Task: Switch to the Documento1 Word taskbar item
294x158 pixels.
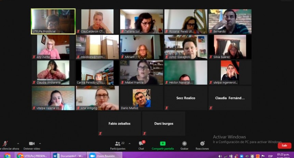Action: (x=69, y=156)
